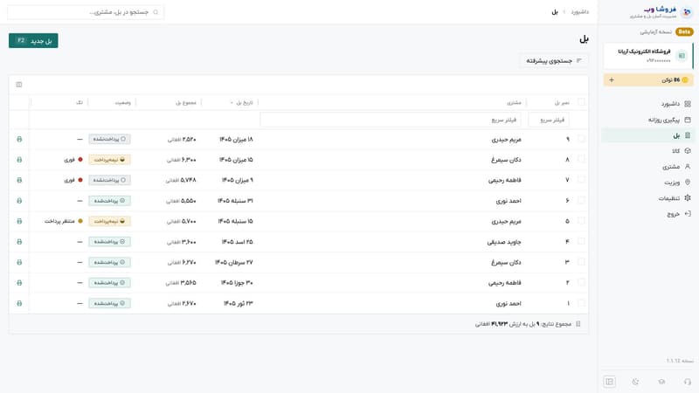Screen dimensions: 699x393
Task: Click the فروشا وب logo
Action: pos(661,12)
